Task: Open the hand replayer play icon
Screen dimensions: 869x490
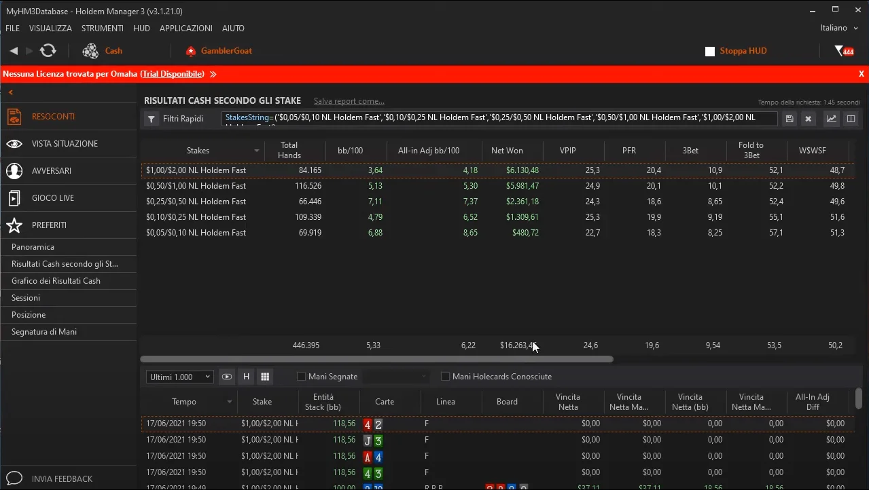Action: coord(227,377)
